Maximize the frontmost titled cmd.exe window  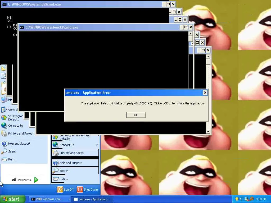(186, 27)
